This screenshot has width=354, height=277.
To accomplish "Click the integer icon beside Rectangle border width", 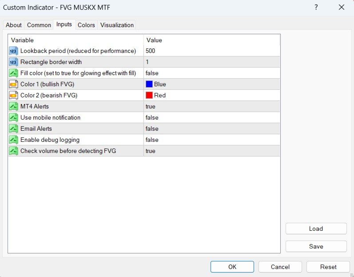I will (13, 62).
